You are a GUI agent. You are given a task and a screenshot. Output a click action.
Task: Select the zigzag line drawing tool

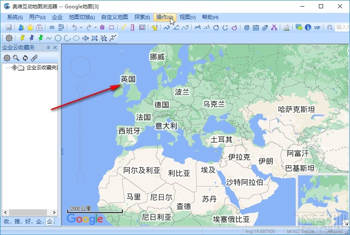[49, 39]
